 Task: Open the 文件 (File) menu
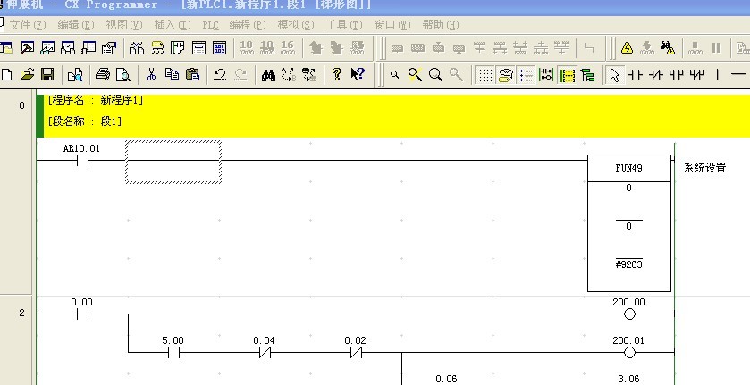pyautogui.click(x=26, y=24)
